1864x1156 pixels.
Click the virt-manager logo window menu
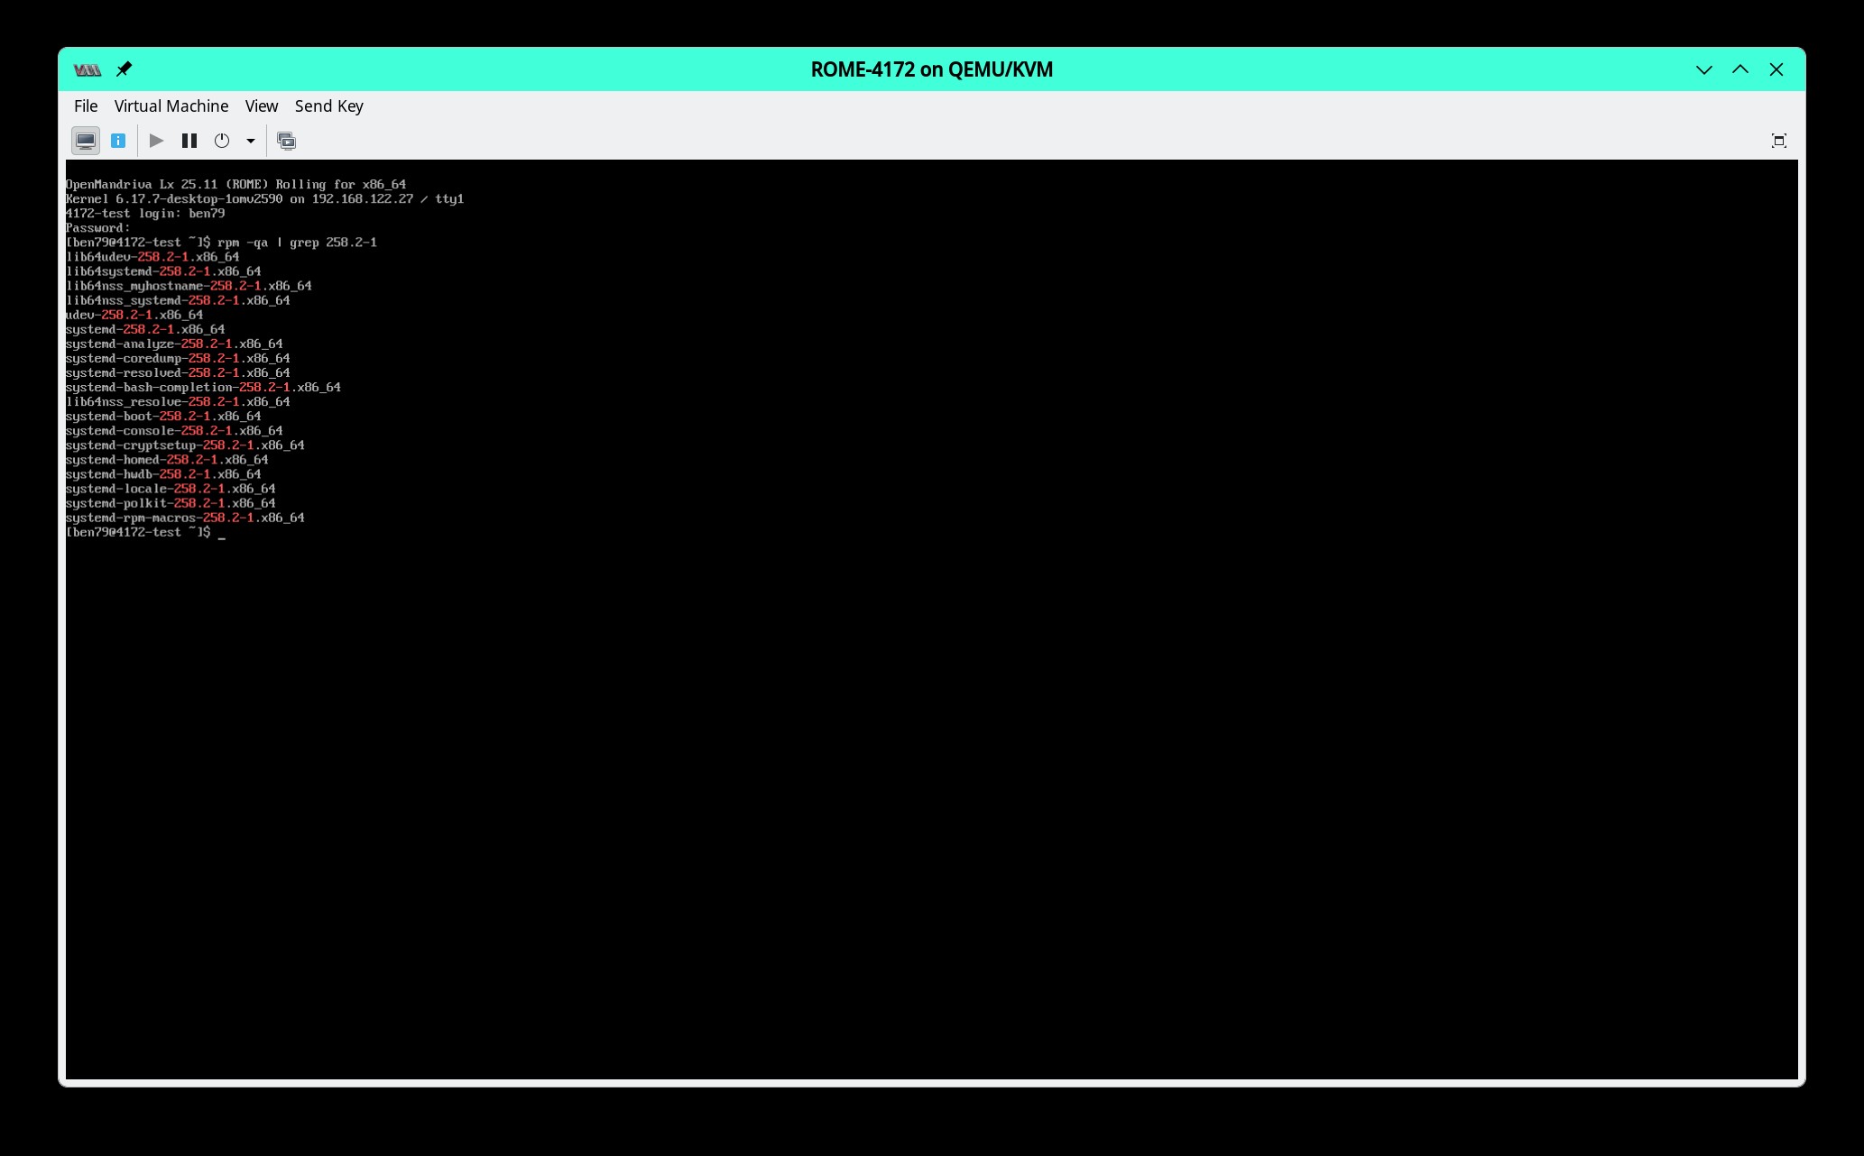pos(88,69)
